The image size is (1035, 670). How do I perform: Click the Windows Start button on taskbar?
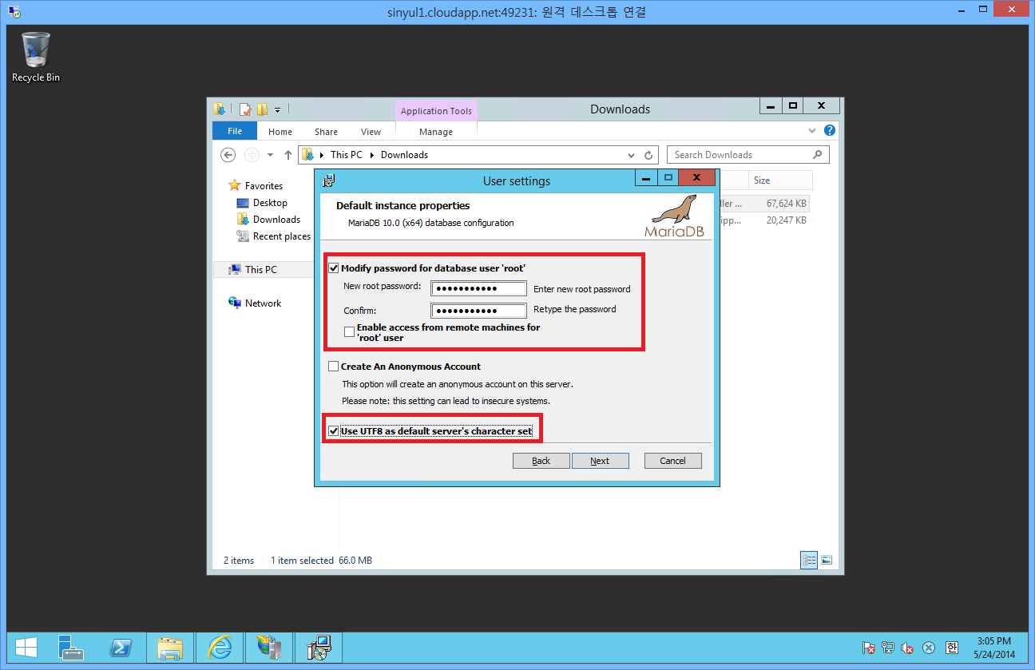27,648
